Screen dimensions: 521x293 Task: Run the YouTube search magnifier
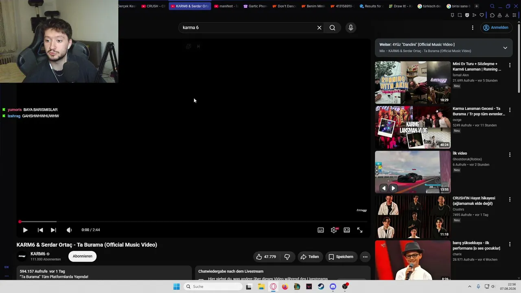click(x=333, y=28)
